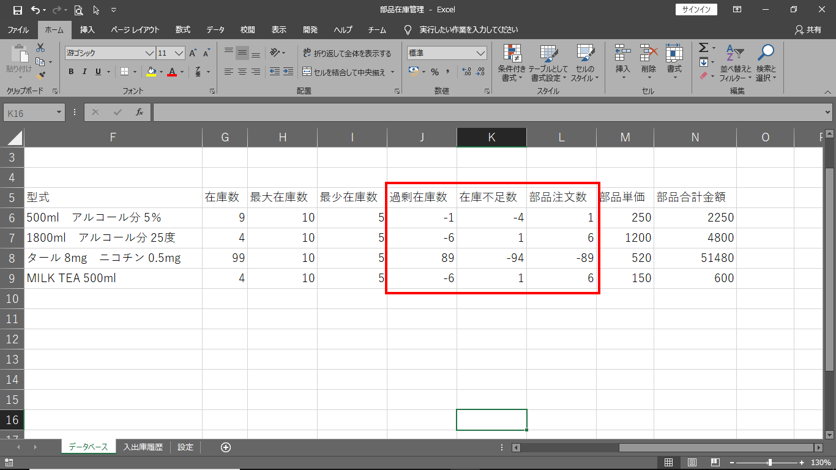836x470 pixels.
Task: Switch to Page Layout view in status bar
Action: (692, 462)
